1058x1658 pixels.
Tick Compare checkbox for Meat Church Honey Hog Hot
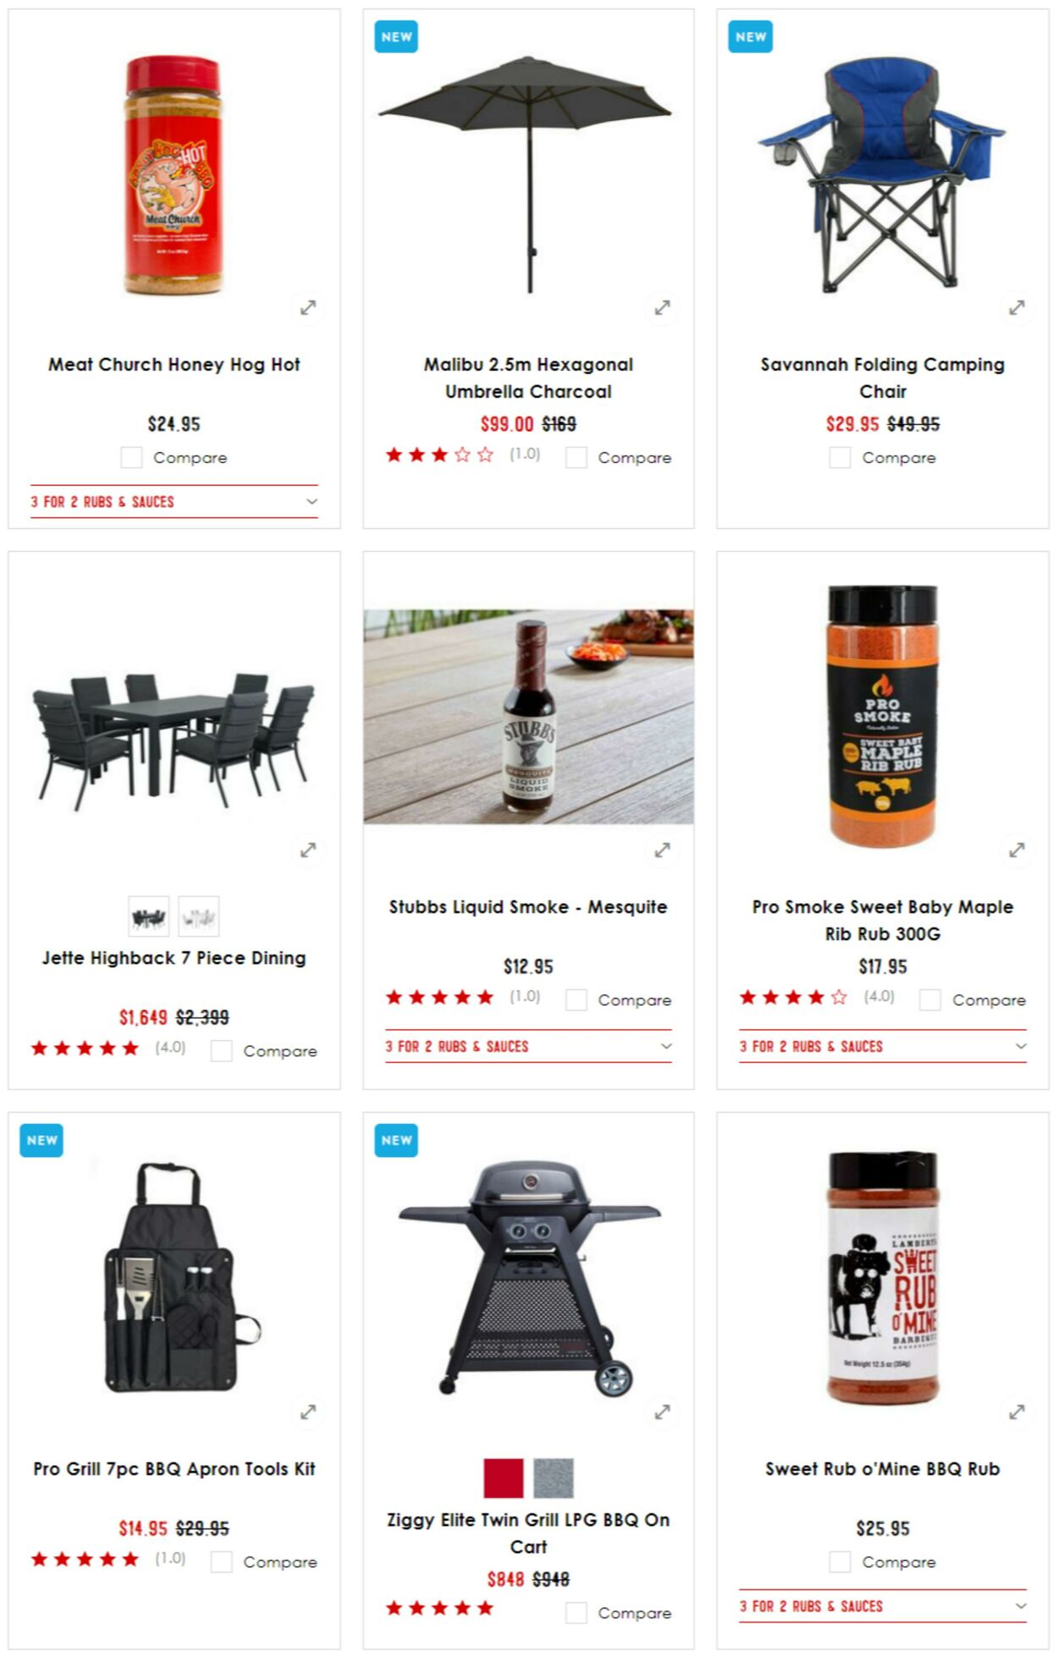pos(131,458)
